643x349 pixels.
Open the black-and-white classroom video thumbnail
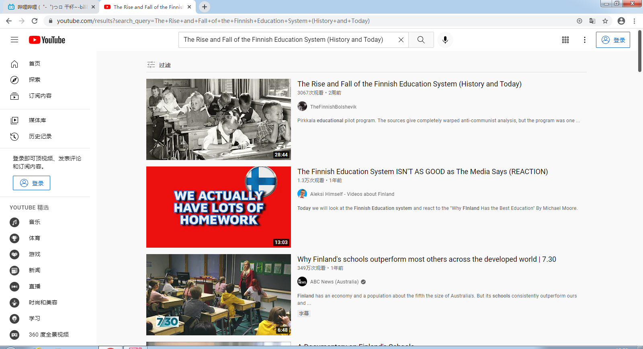click(219, 119)
